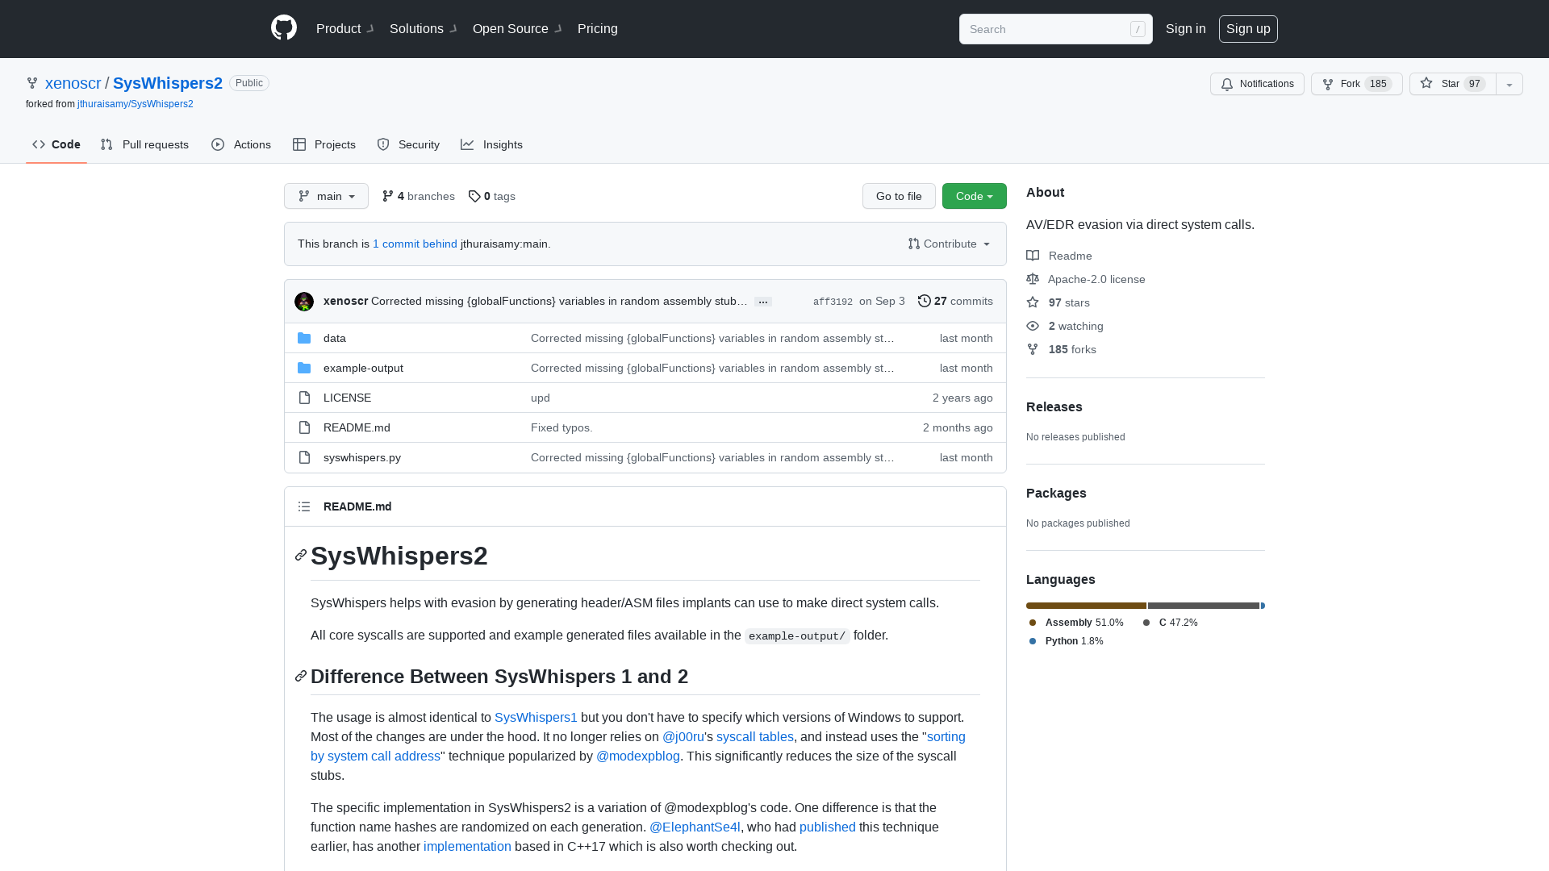Viewport: 1549px width, 871px height.
Task: Open the syswhispers.py file
Action: click(362, 457)
